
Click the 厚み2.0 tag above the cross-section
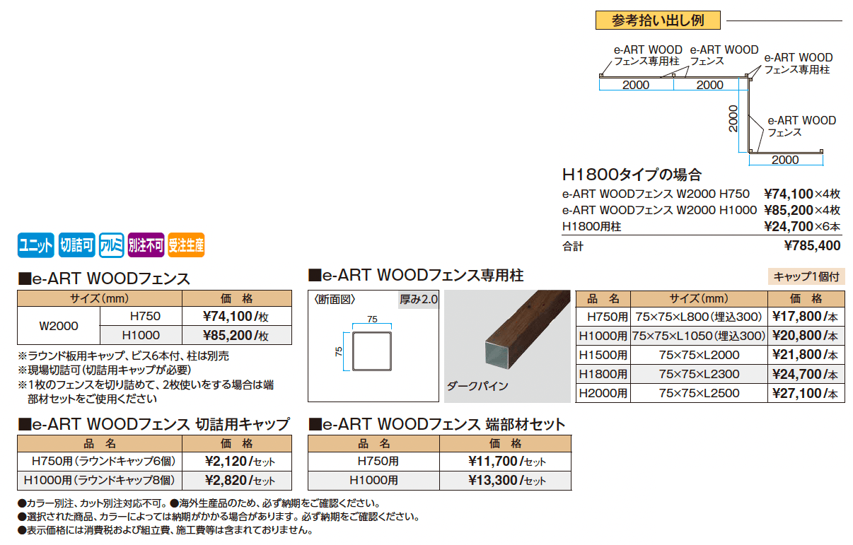416,298
